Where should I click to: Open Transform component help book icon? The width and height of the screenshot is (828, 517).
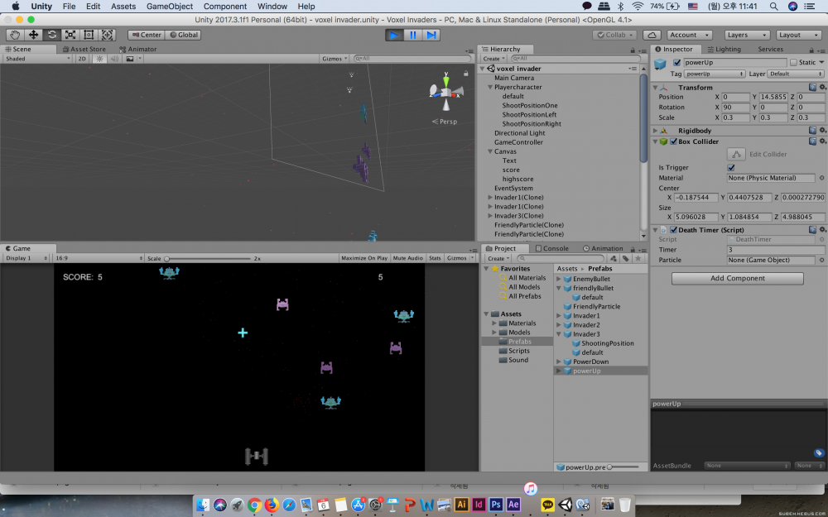[x=813, y=87]
